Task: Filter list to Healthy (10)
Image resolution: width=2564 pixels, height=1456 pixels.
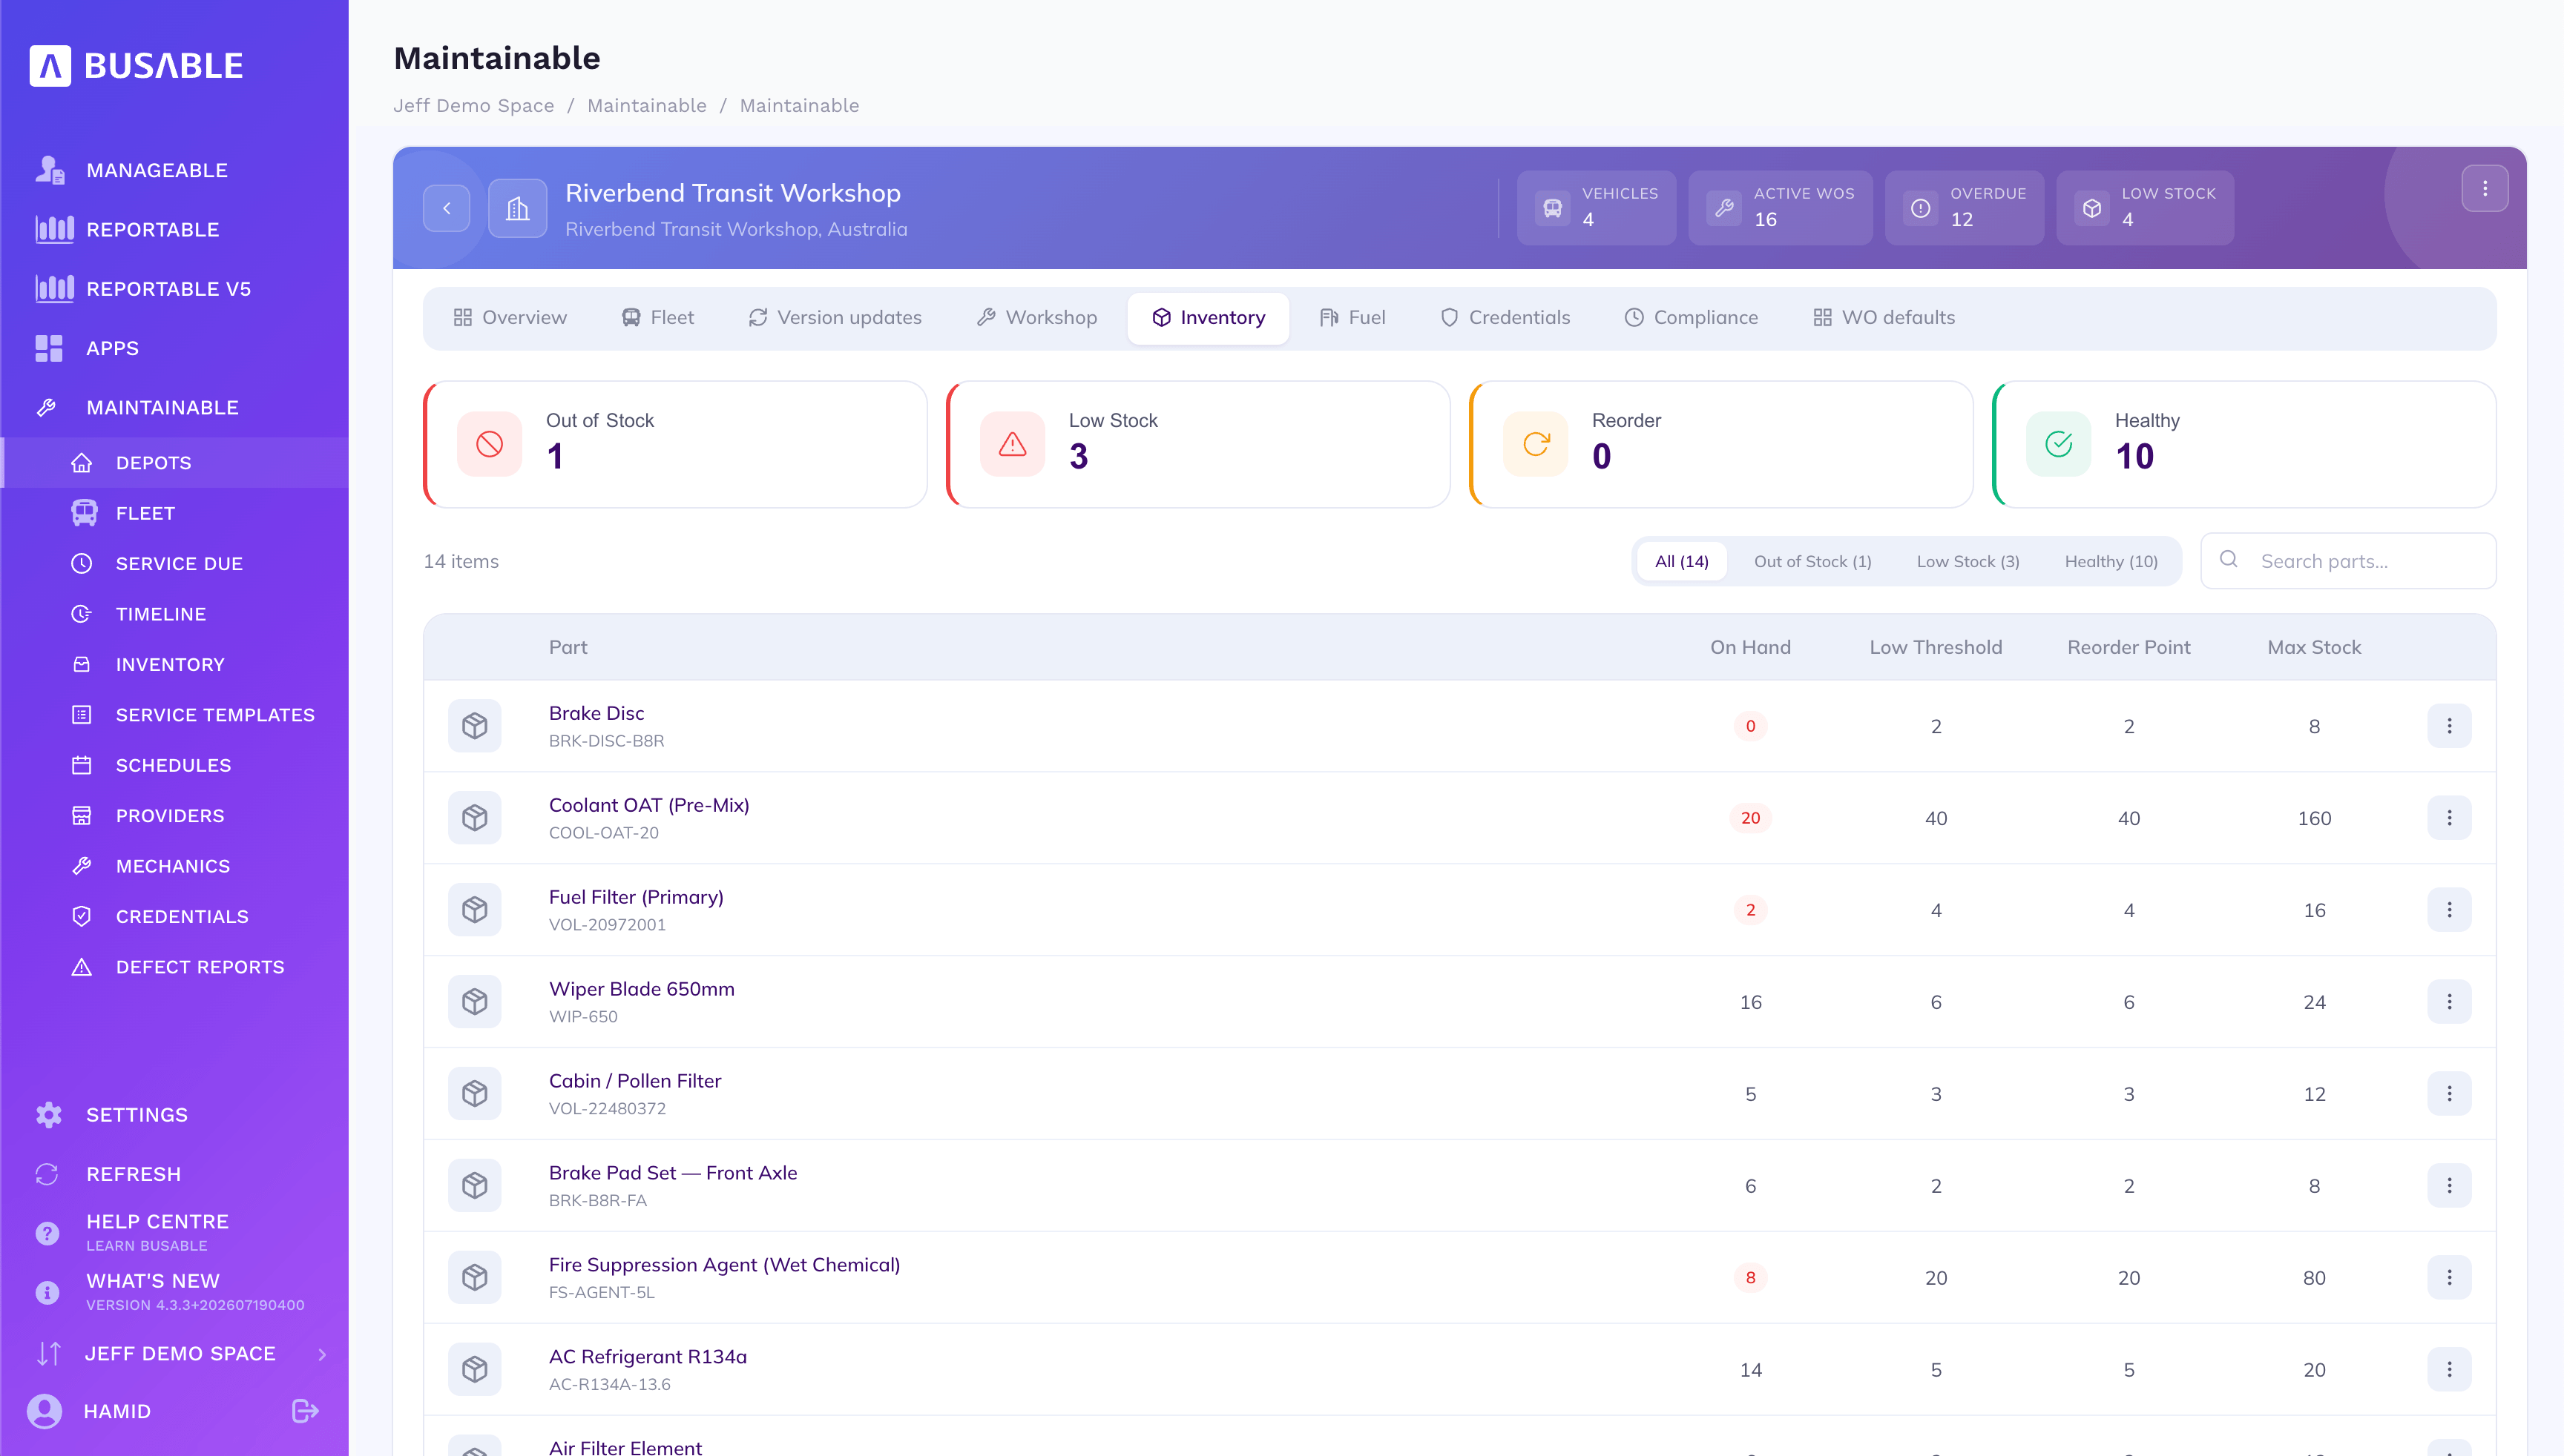Action: [x=2111, y=561]
